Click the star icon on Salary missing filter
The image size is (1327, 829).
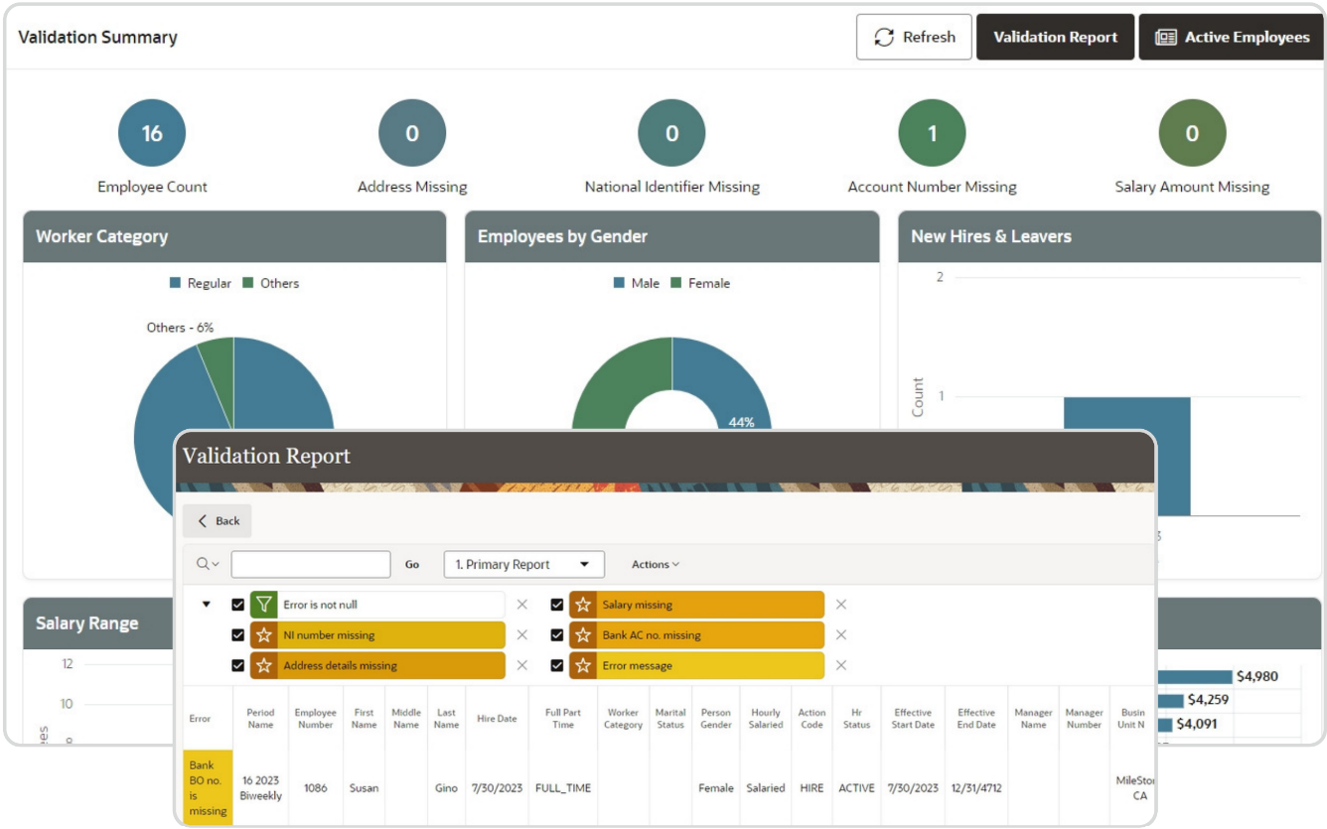point(583,604)
